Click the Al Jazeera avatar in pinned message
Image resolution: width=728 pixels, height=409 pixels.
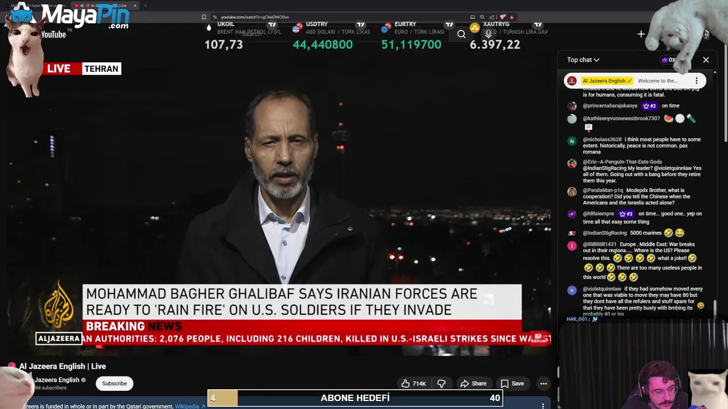pos(572,81)
